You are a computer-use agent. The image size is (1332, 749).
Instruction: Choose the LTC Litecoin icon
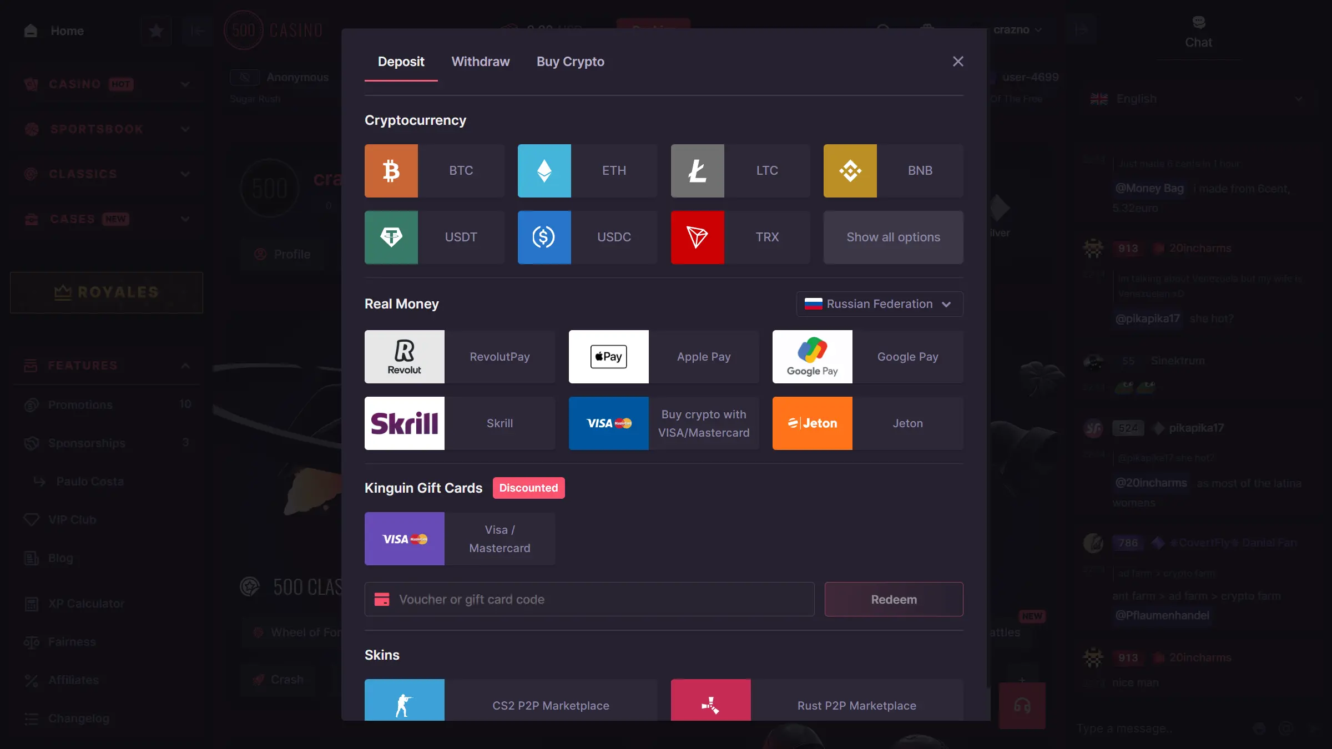(x=698, y=171)
